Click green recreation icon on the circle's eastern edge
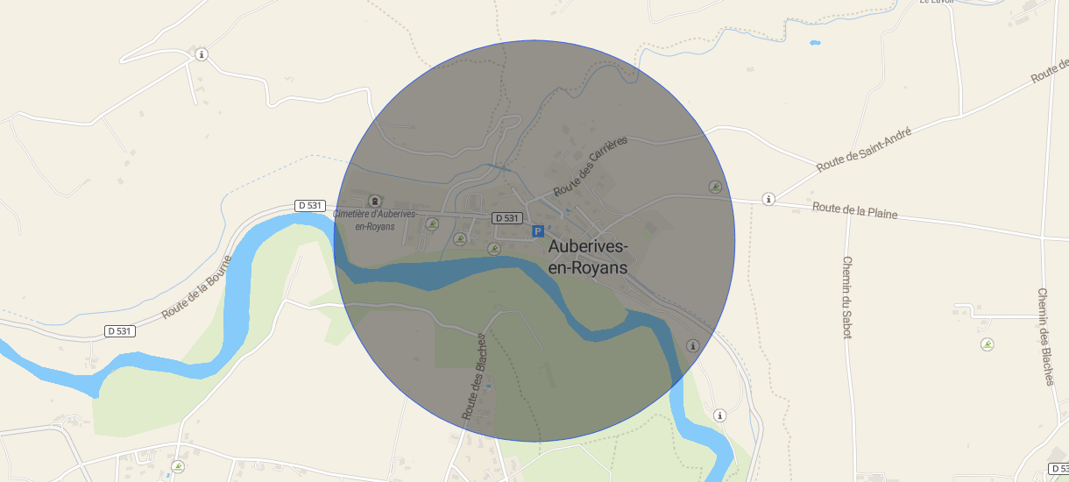Image resolution: width=1069 pixels, height=482 pixels. 715,187
